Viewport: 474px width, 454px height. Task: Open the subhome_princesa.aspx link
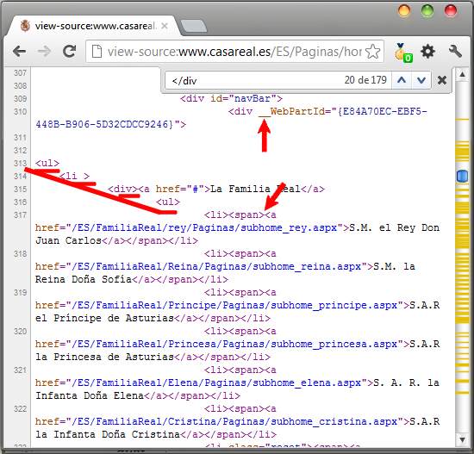tap(234, 344)
